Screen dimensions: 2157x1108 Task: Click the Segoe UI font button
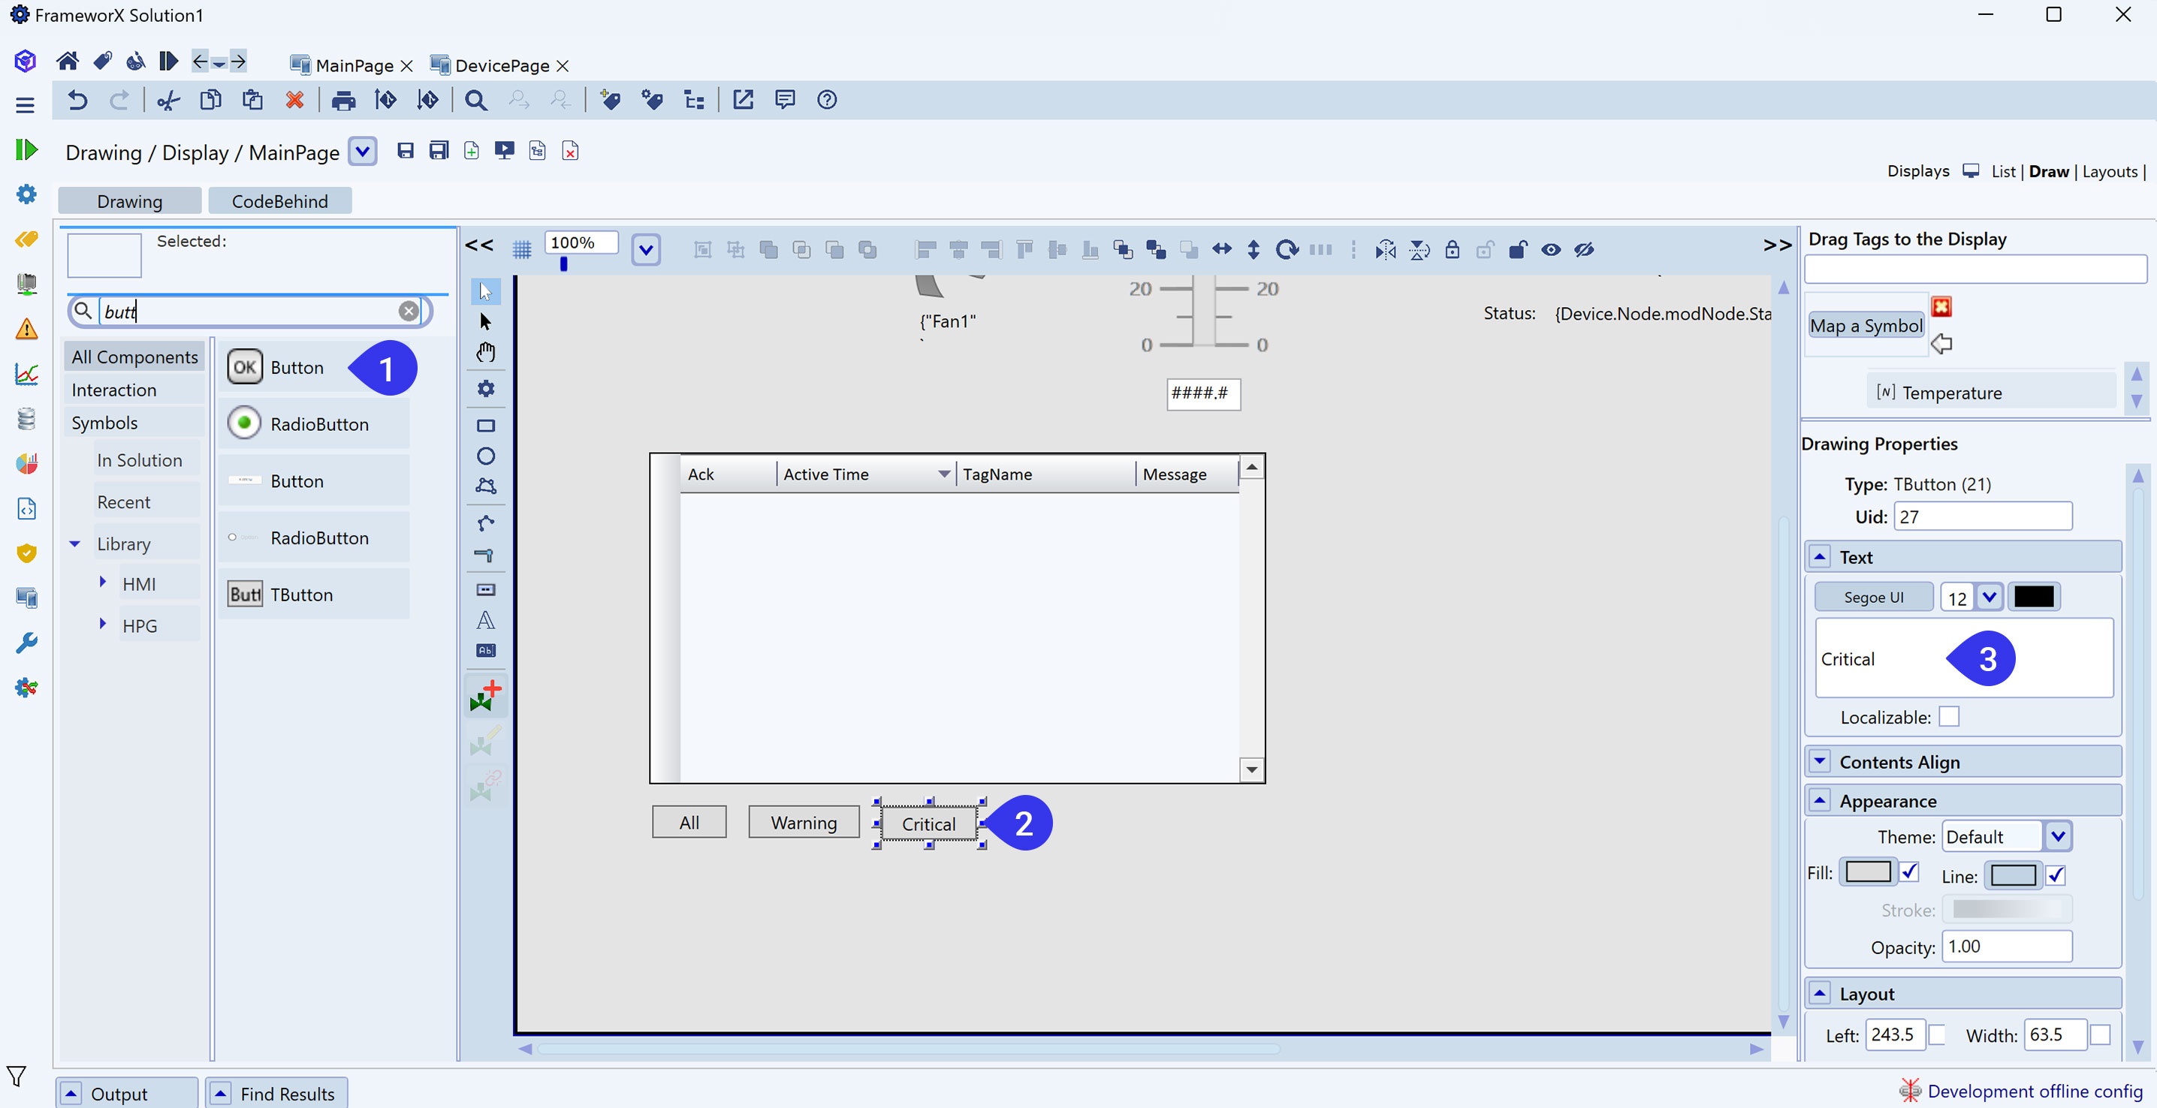tap(1873, 598)
